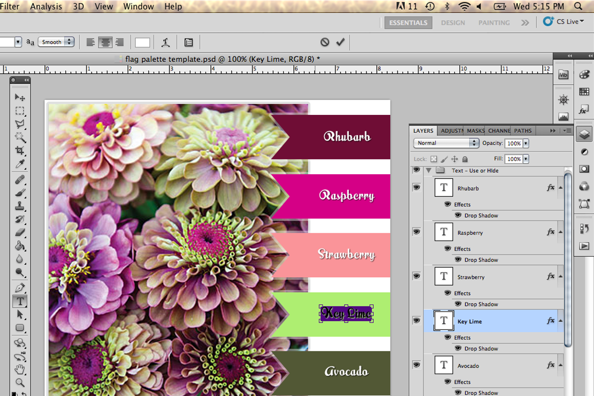Hide the Key Lime text layer
This screenshot has width=594, height=396.
[x=416, y=321]
